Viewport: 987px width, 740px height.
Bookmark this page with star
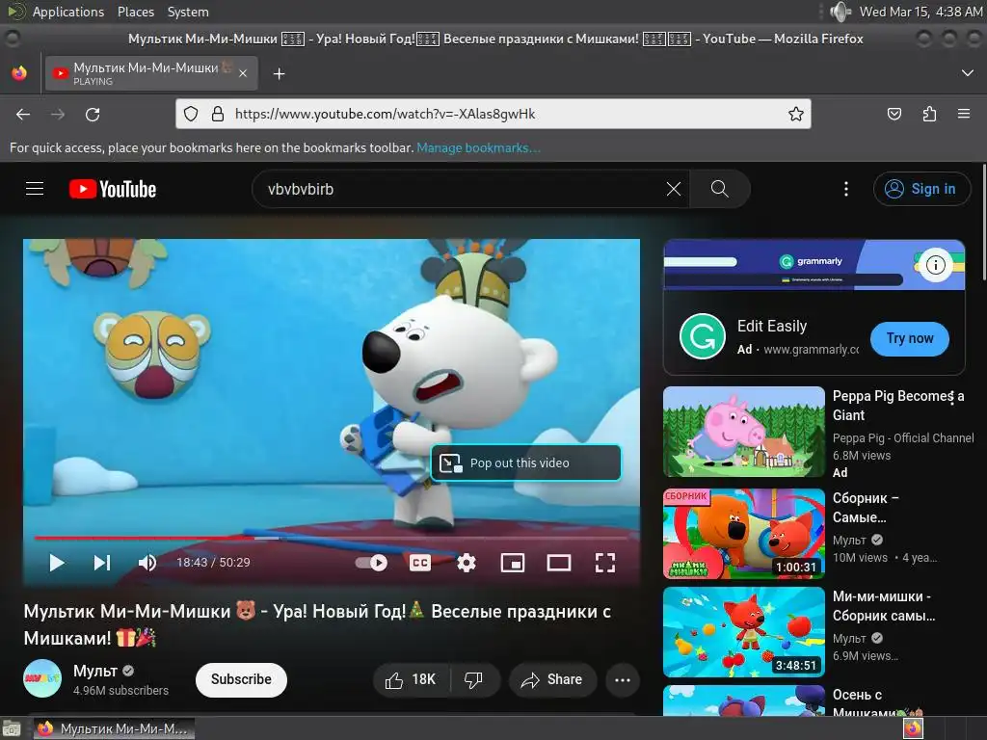pos(796,114)
